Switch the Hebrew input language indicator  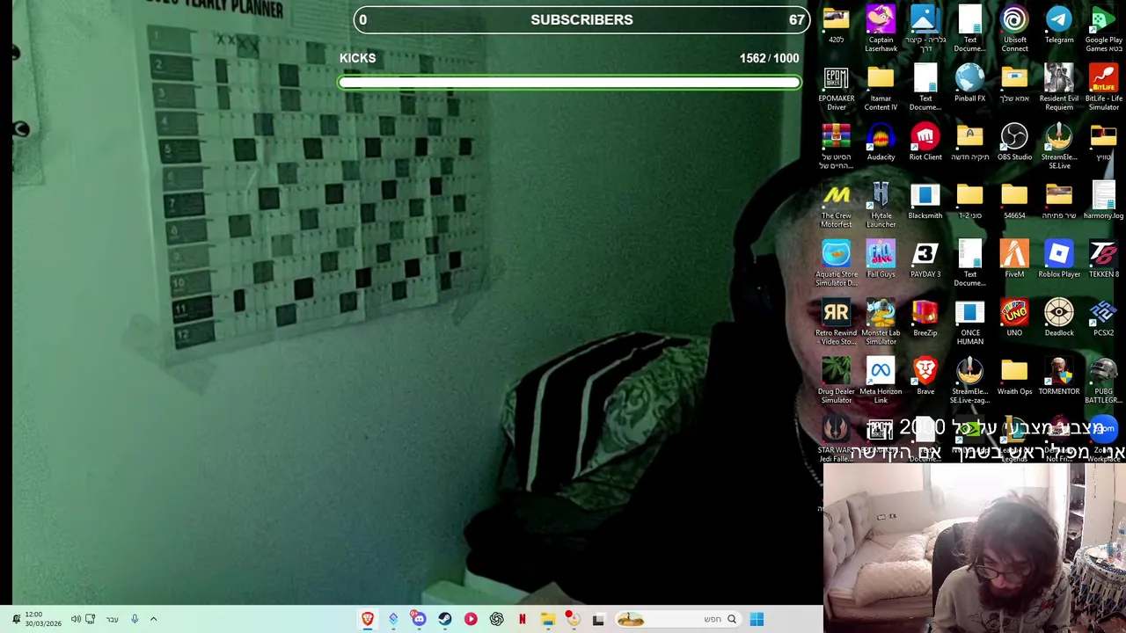point(112,619)
